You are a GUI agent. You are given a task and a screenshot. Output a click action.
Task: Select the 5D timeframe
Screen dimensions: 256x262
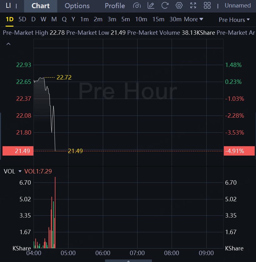point(22,19)
